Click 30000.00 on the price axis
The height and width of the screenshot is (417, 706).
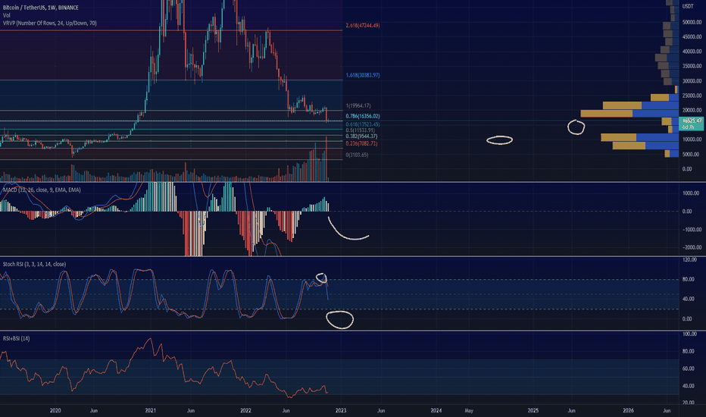click(692, 81)
